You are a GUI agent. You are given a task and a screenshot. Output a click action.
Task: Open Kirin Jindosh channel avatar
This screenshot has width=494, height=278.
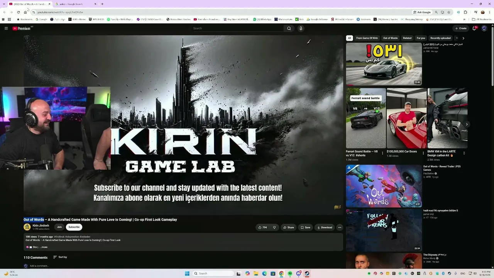coord(27,227)
